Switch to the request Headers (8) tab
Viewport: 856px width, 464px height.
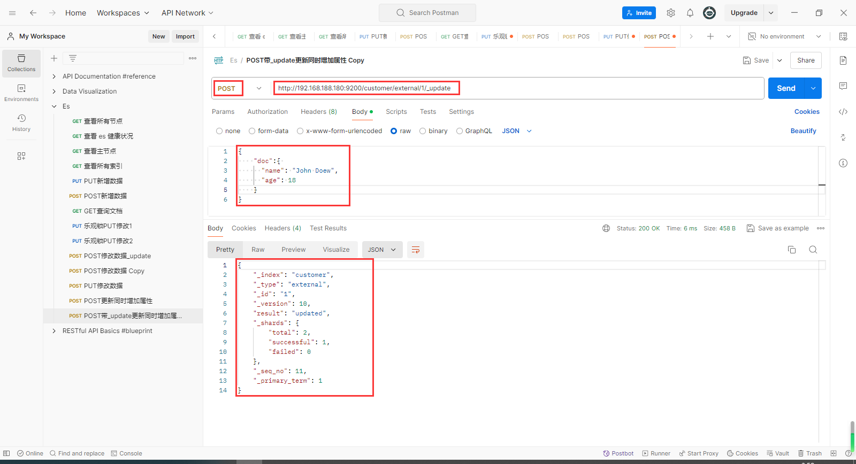pos(319,112)
